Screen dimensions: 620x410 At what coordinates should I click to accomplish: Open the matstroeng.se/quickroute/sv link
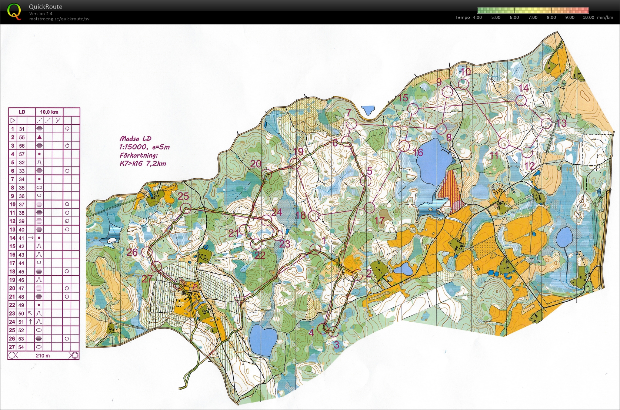(x=59, y=19)
